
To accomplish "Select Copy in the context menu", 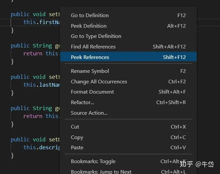I will [77, 137].
